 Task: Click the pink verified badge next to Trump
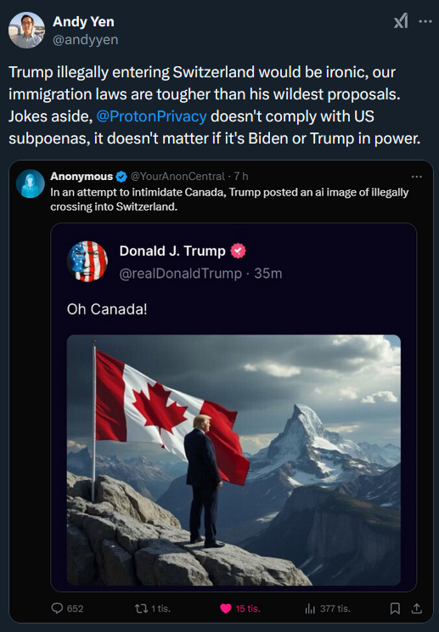click(238, 251)
